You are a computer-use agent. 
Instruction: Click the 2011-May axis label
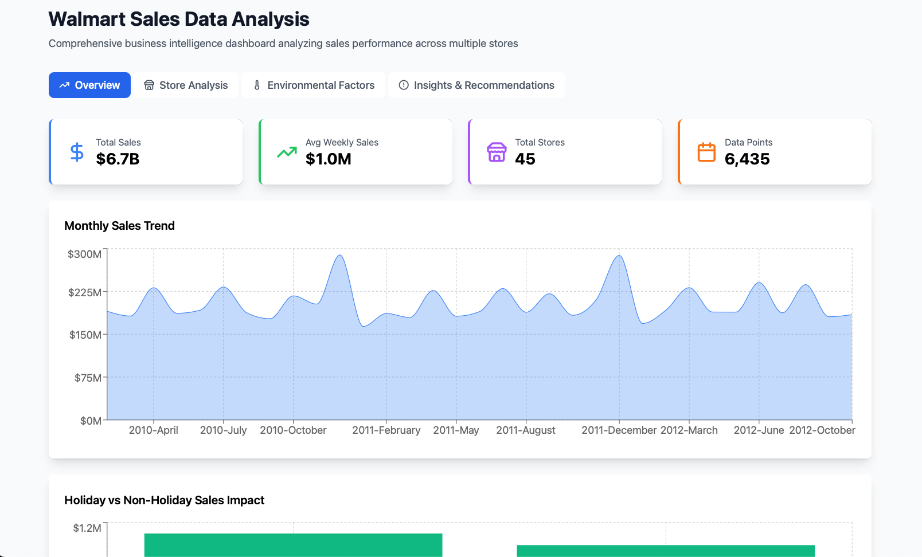pyautogui.click(x=456, y=430)
